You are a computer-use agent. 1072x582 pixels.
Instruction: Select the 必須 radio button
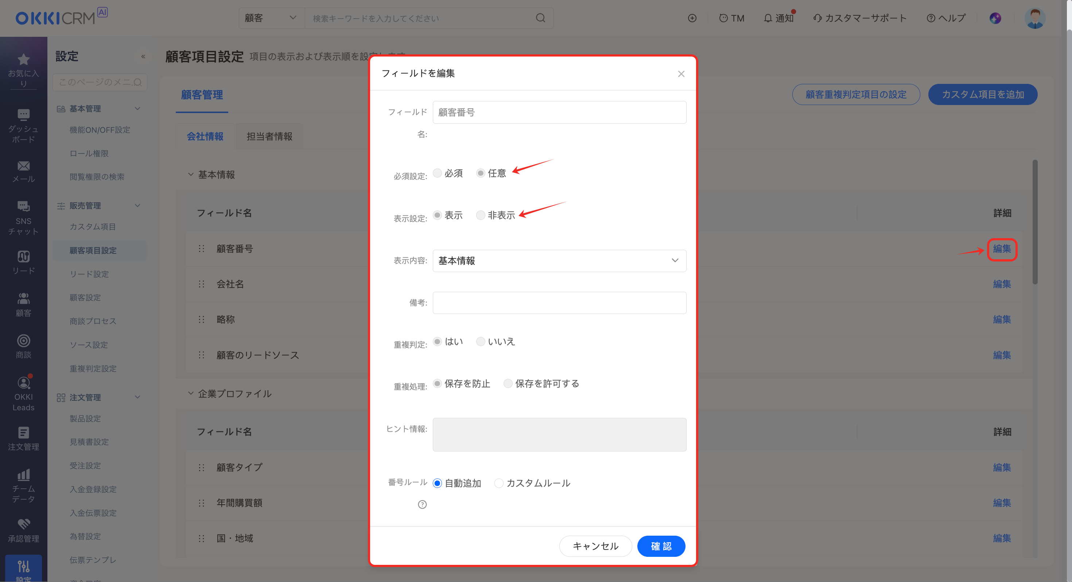437,173
